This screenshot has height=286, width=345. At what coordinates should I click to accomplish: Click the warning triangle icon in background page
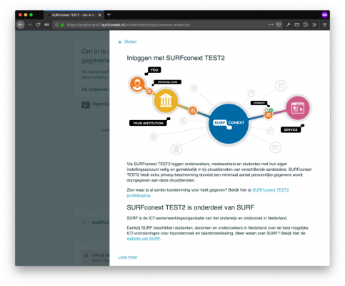click(86, 255)
